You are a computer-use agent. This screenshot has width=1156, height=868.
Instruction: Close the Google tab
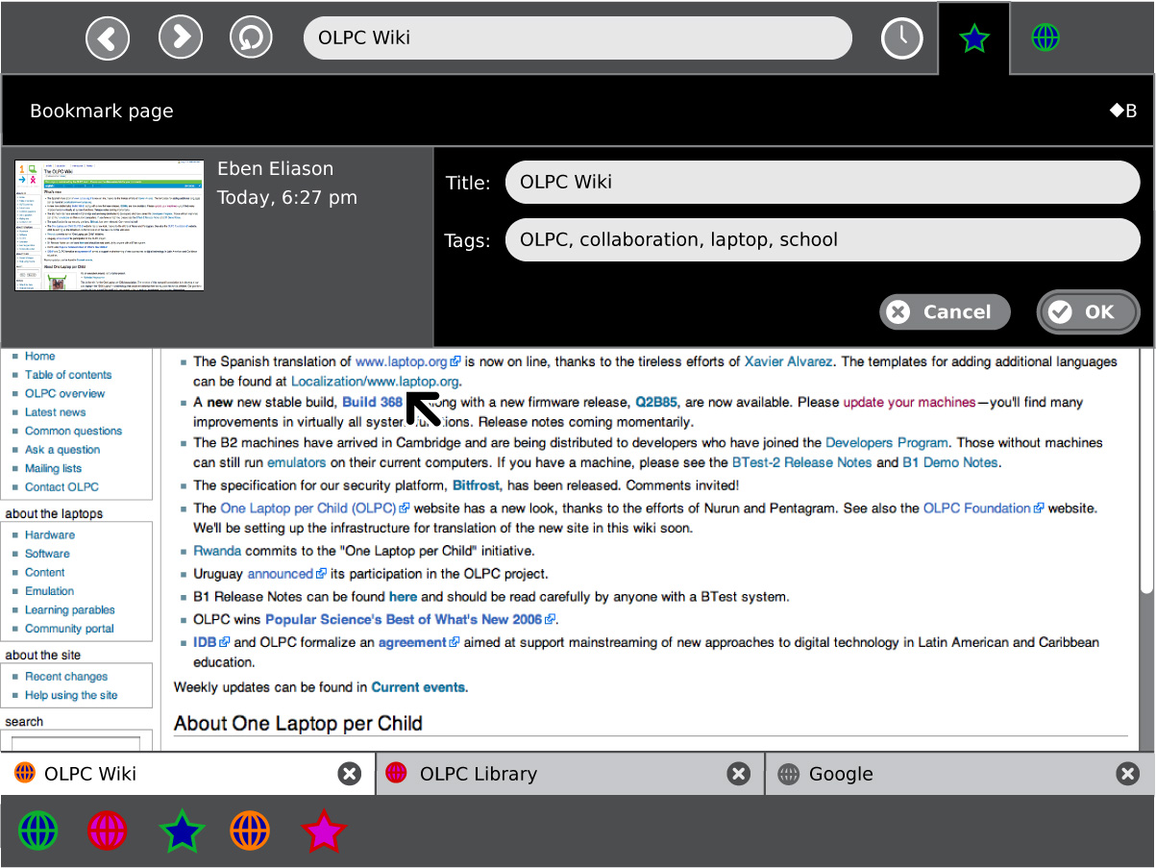pos(1128,774)
